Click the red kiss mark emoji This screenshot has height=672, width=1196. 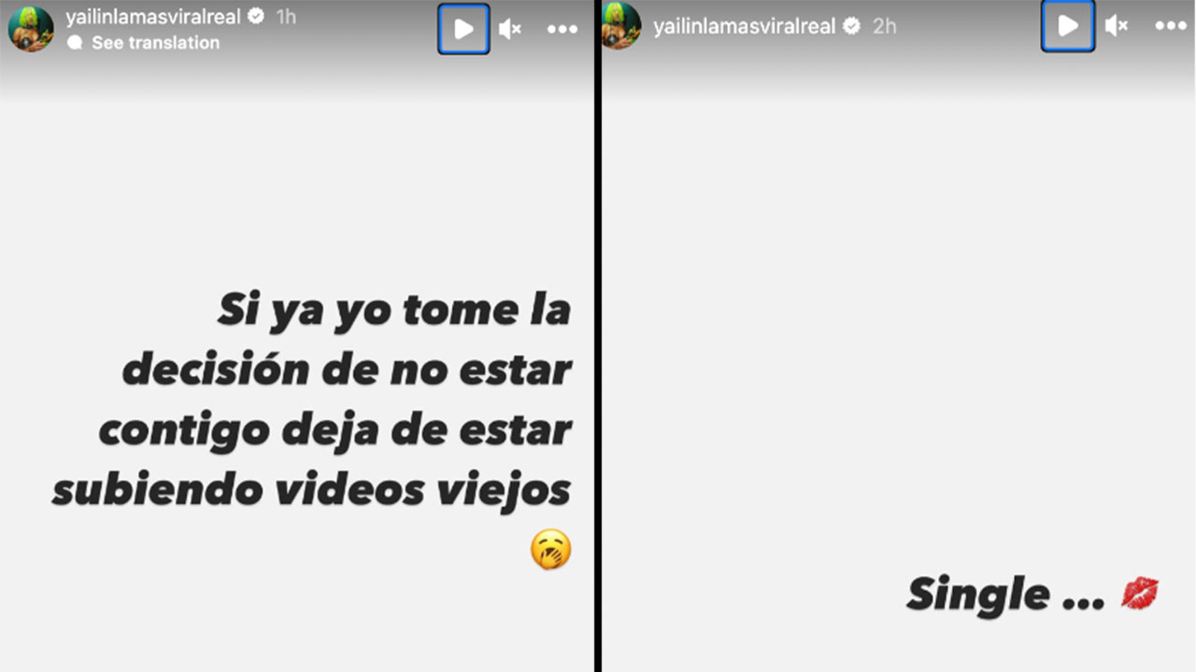1140,594
